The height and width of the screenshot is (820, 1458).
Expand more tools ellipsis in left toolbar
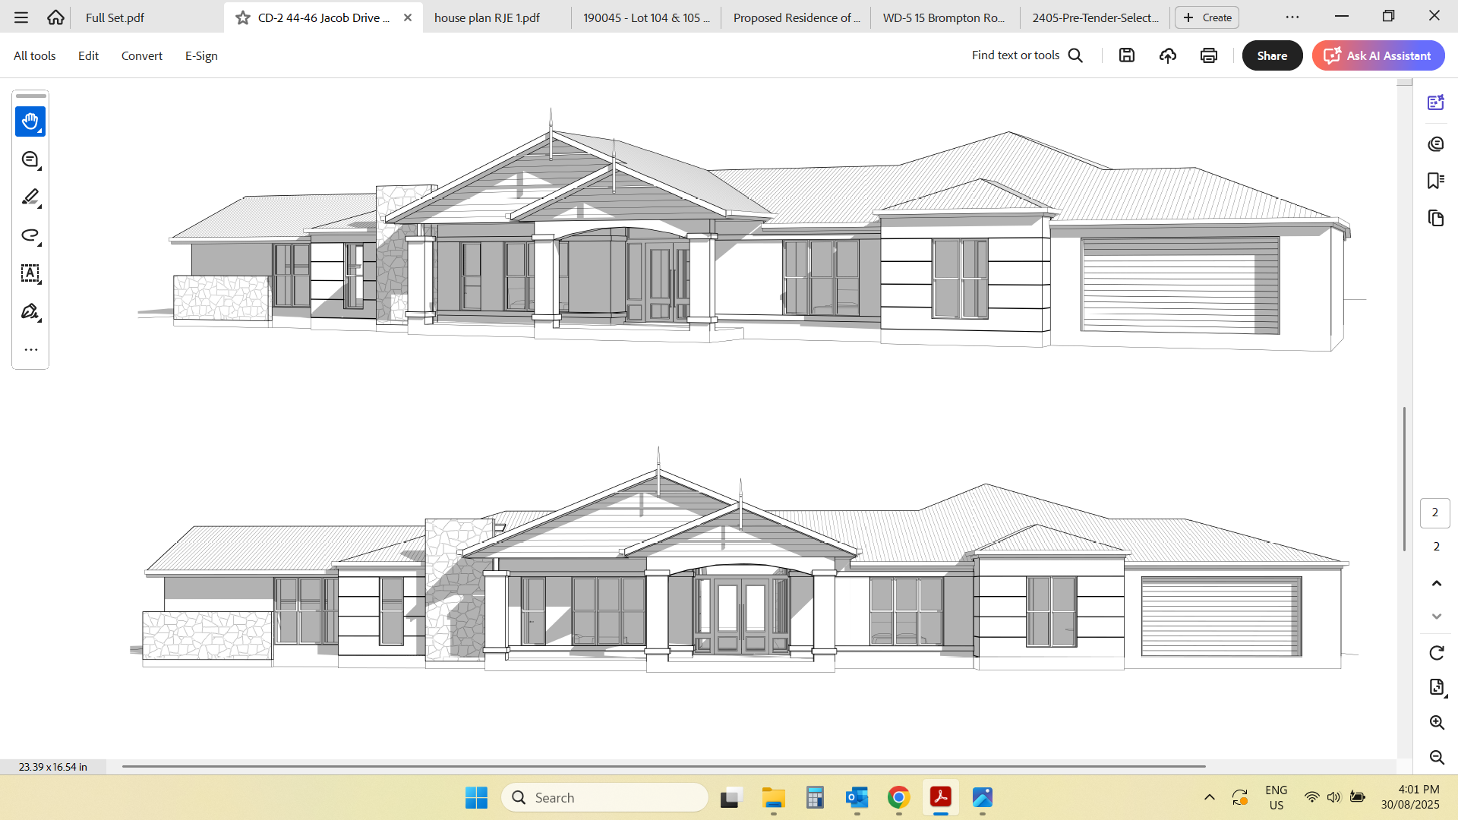(x=30, y=350)
